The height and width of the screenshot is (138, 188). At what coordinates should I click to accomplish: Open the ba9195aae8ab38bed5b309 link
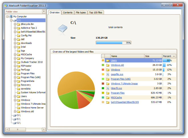pyautogui.click(x=125, y=102)
